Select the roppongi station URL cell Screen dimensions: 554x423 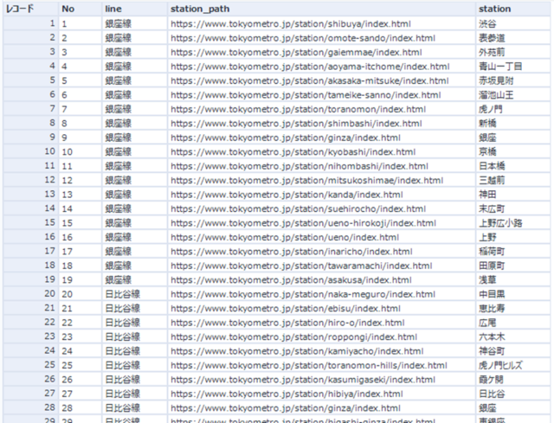[321, 336]
